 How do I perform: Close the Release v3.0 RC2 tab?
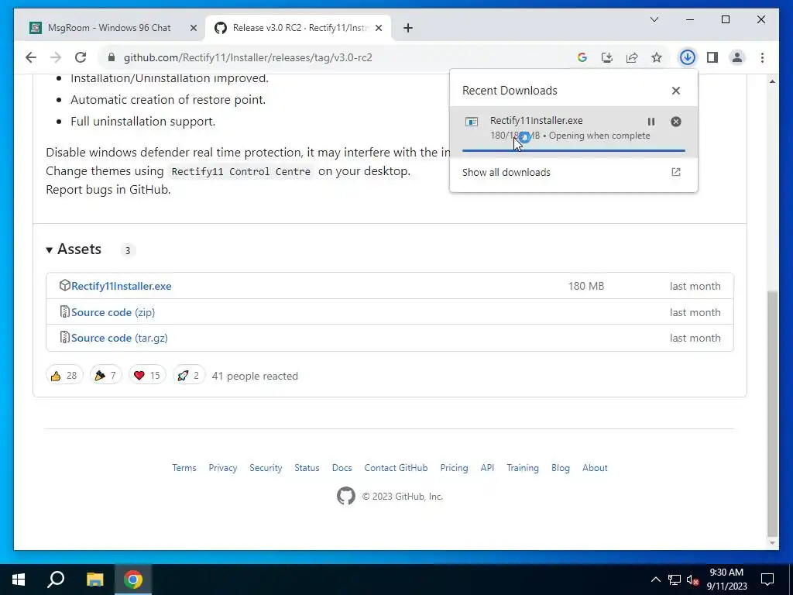click(x=379, y=28)
